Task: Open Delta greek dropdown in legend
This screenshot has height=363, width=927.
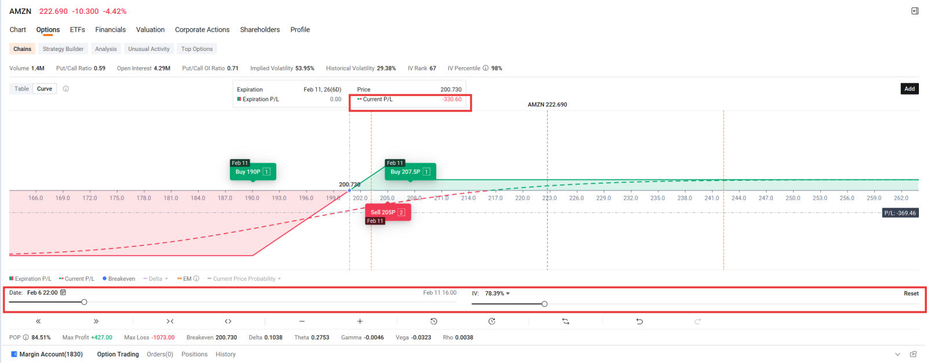Action: (155, 278)
